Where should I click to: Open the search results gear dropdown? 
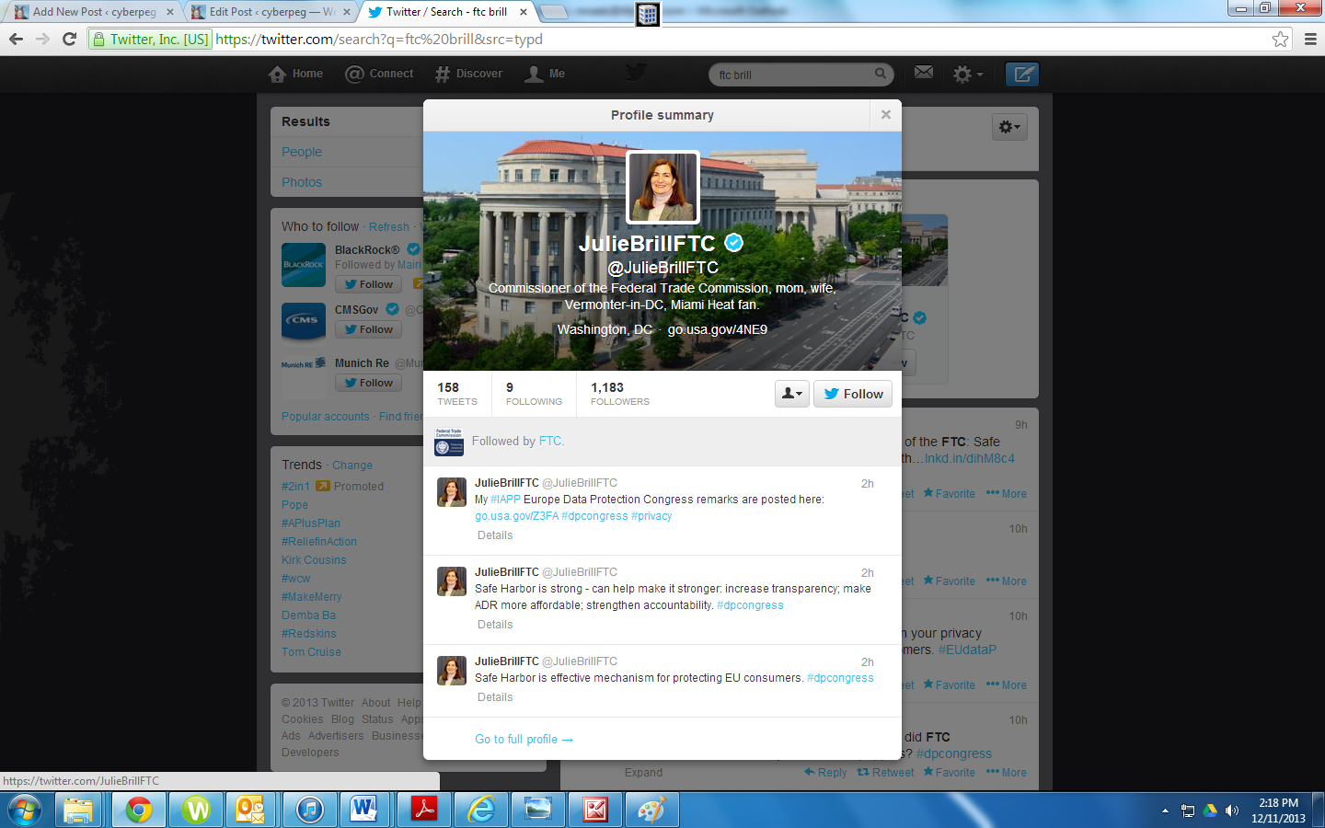(1009, 127)
